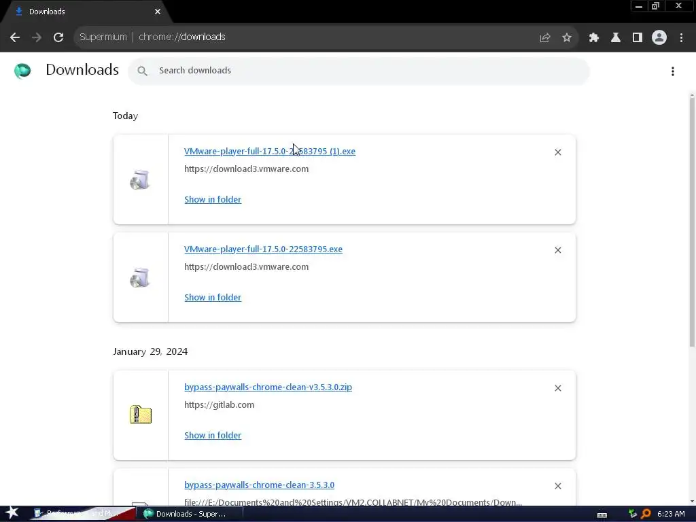The width and height of the screenshot is (696, 522).
Task: Open the Experiments flask icon
Action: pos(615,38)
